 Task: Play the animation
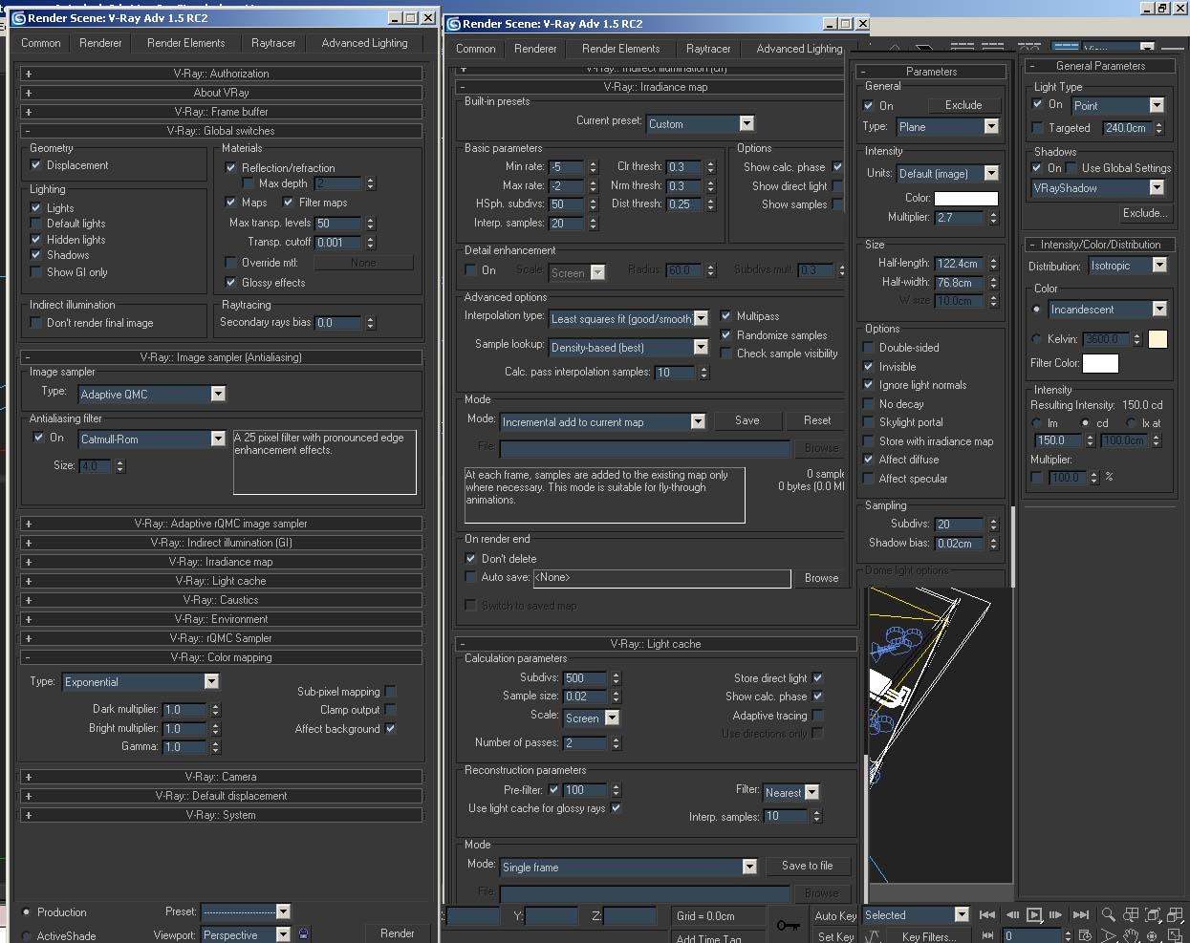click(1034, 915)
